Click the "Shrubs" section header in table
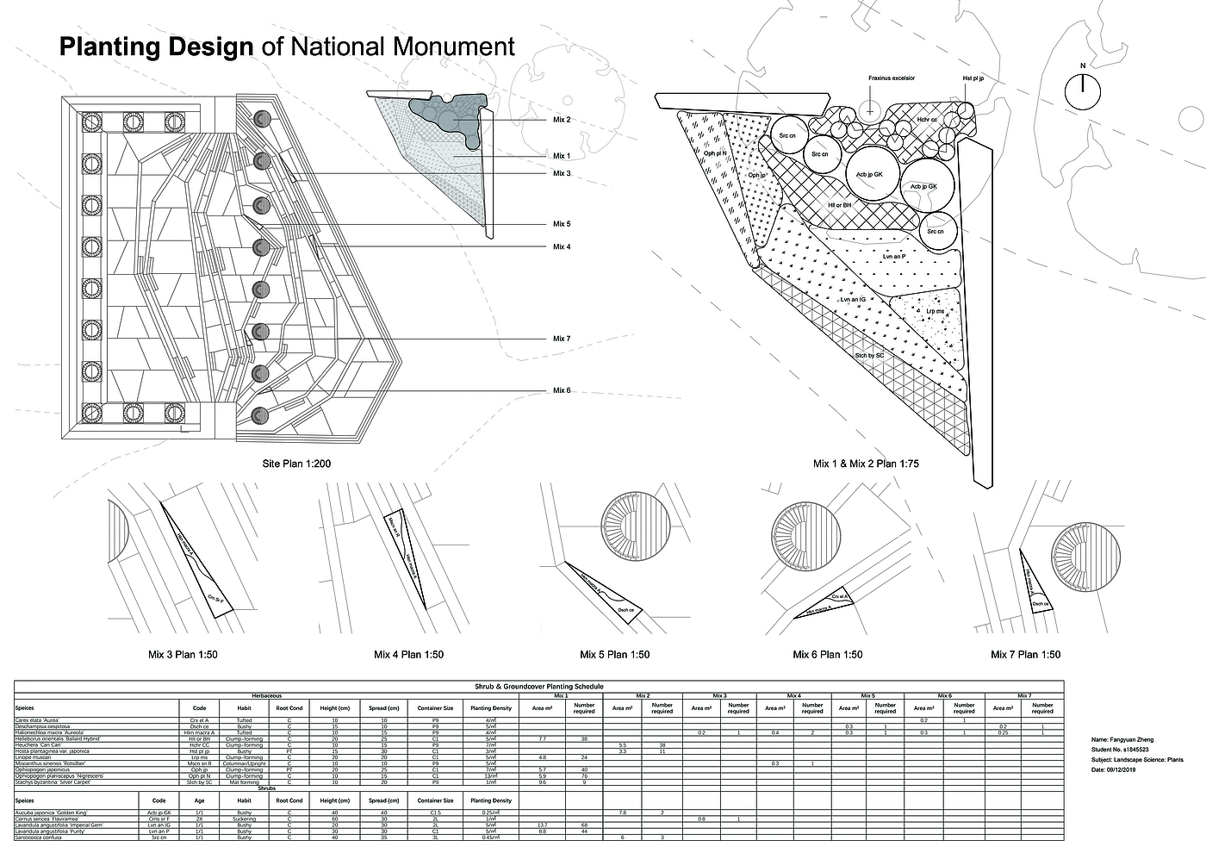The height and width of the screenshot is (853, 1206). pos(266,788)
